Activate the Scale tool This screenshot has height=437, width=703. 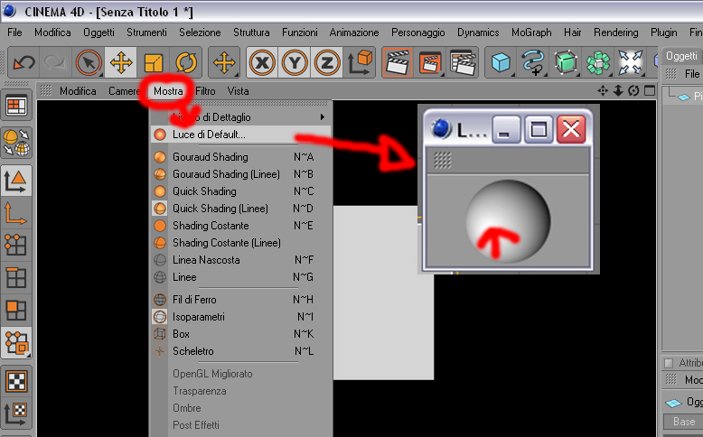coord(154,62)
